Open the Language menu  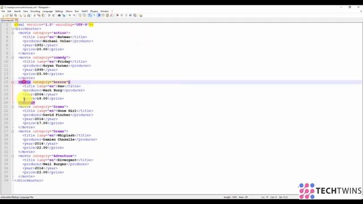(48, 11)
